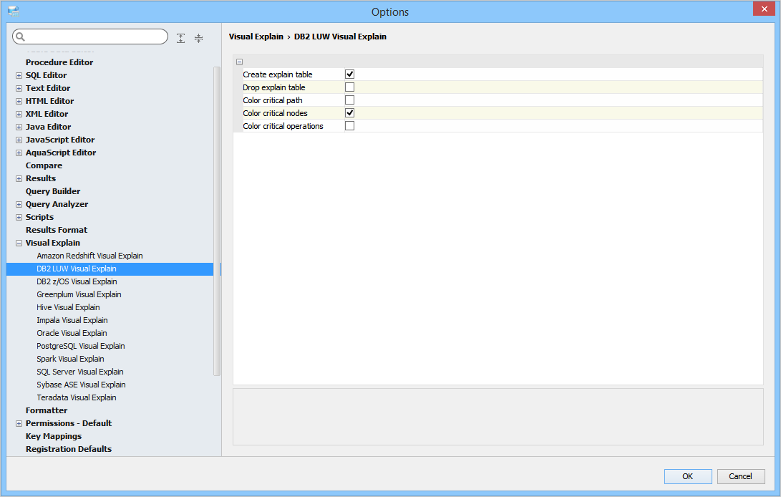Check Color critical operations checkbox
Viewport: 781px width, 497px height.
349,126
